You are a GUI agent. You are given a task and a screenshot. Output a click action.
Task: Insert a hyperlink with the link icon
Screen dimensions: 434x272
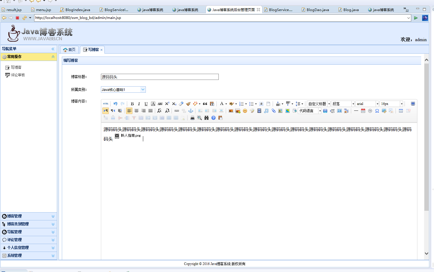177,111
